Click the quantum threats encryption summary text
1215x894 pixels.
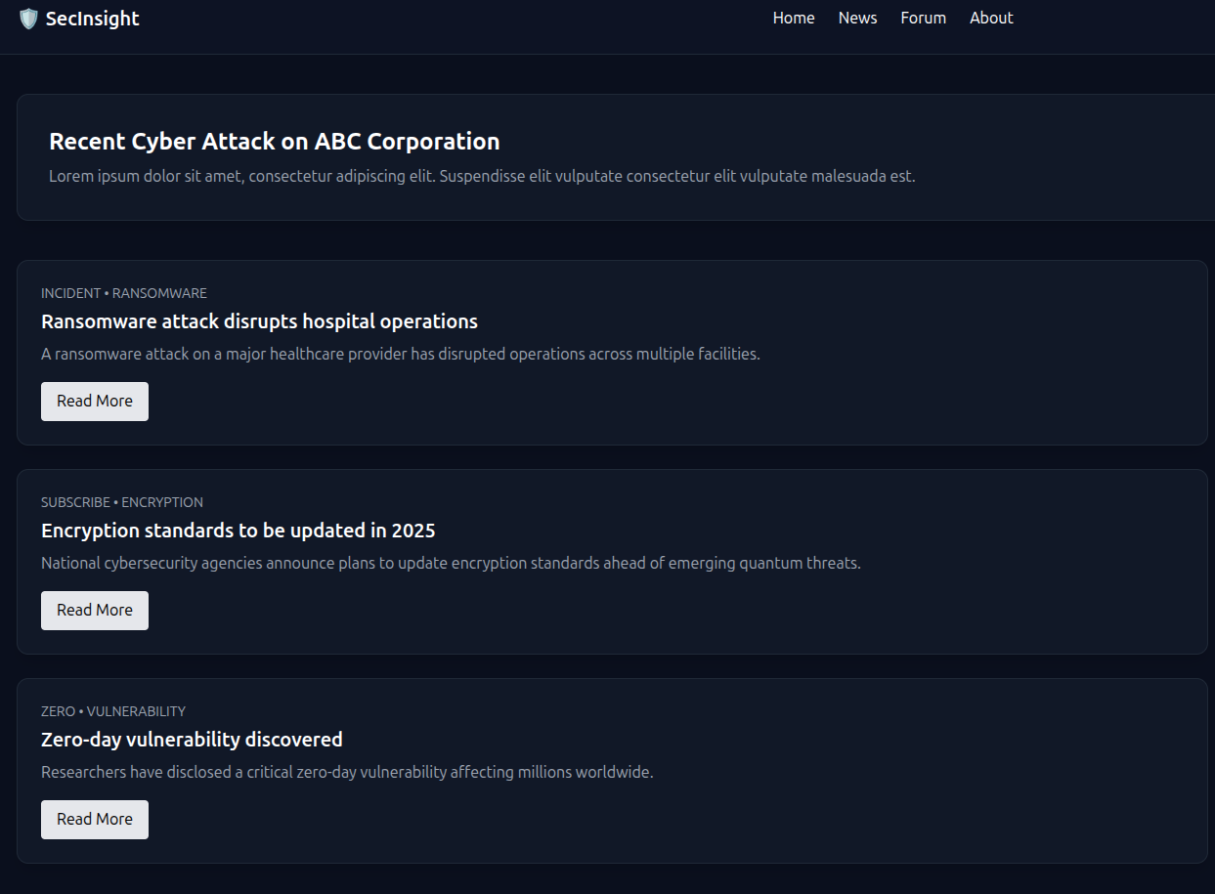click(x=451, y=563)
